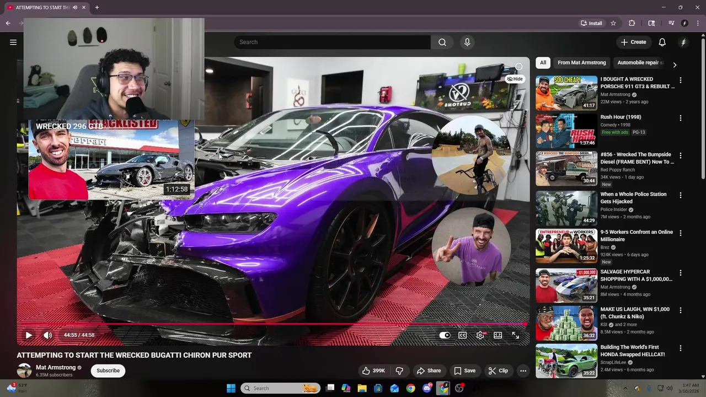Image resolution: width=706 pixels, height=397 pixels.
Task: Go back in browser history
Action: 8,23
